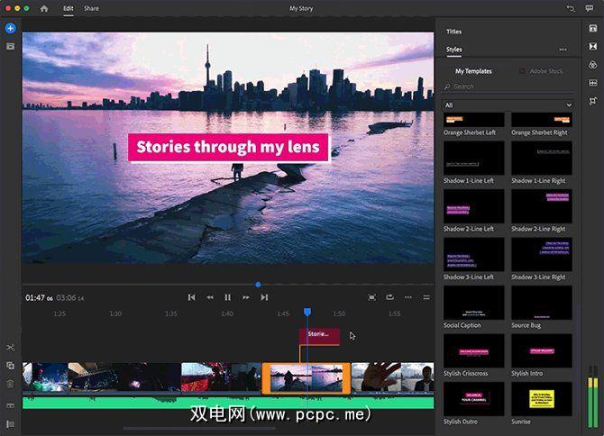This screenshot has width=604, height=436.
Task: Click the blue plus add media button
Action: (x=11, y=28)
